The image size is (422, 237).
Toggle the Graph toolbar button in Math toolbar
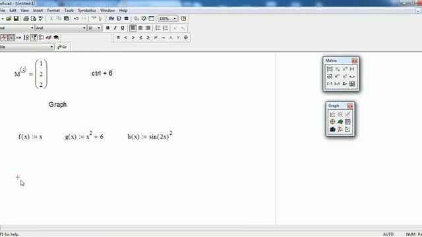click(x=4, y=38)
